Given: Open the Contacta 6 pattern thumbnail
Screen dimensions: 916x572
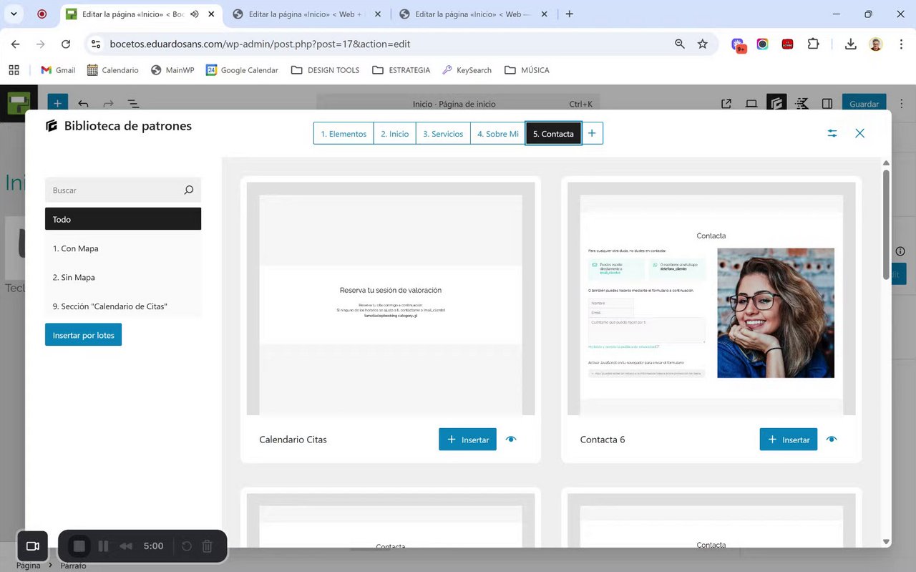Looking at the screenshot, I should (x=711, y=299).
